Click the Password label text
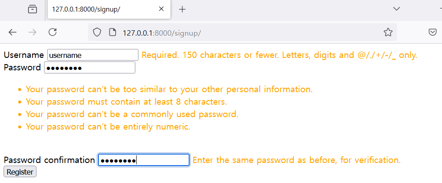This screenshot has width=442, height=183. click(x=22, y=68)
